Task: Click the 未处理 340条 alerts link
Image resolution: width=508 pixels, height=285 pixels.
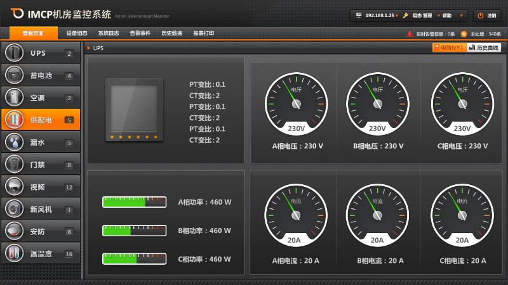Action: click(485, 34)
